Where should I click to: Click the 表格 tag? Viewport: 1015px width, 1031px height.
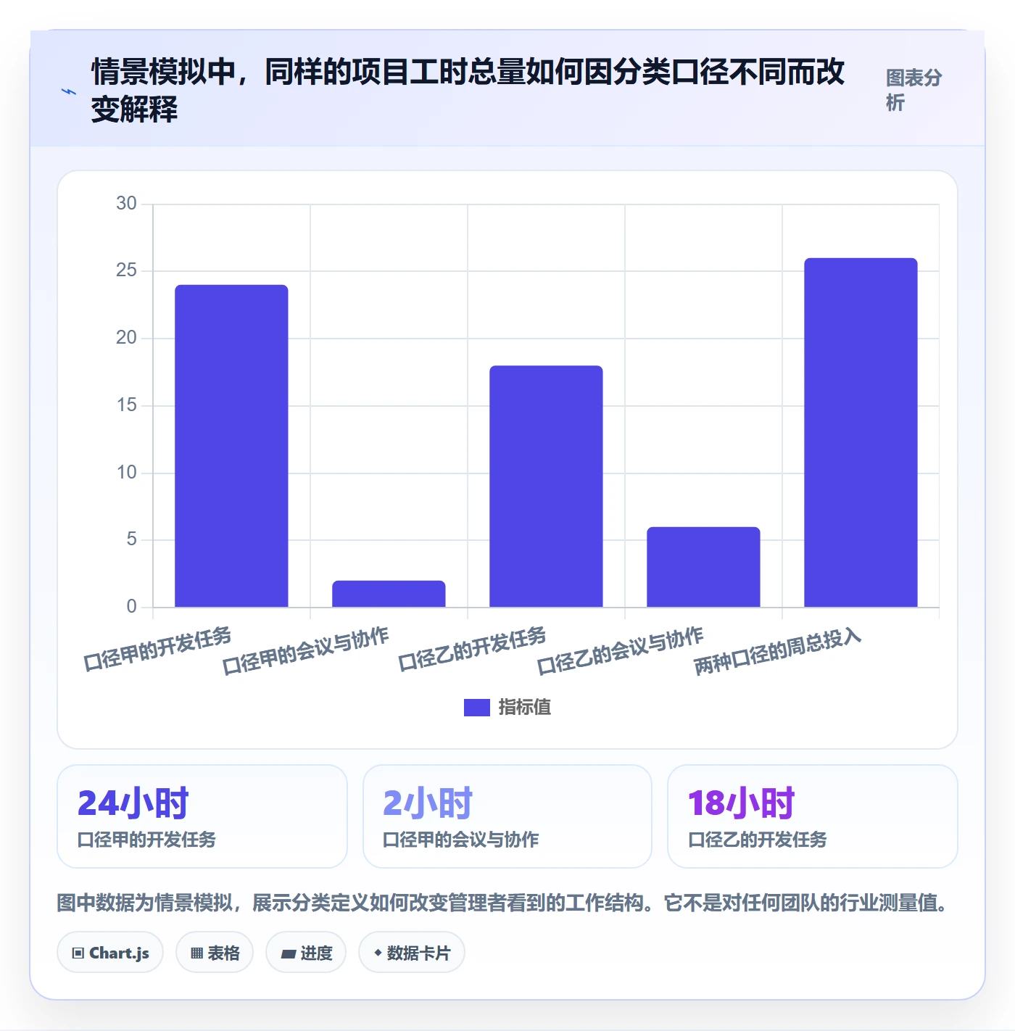tap(215, 953)
